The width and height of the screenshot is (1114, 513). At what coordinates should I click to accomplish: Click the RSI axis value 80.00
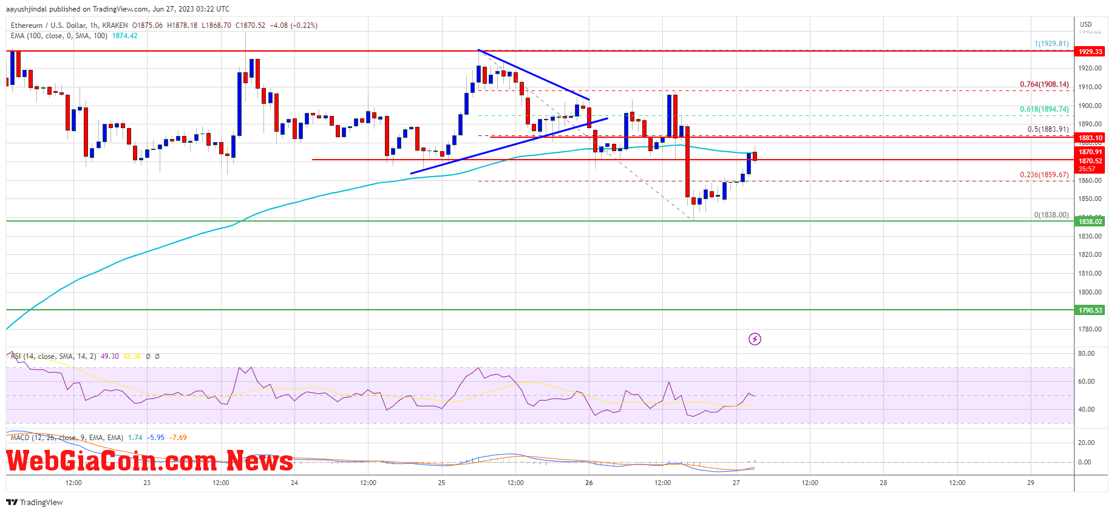point(1086,353)
